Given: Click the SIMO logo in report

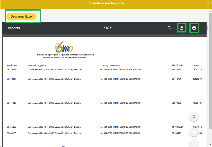Looking at the screenshot, I should tap(64, 47).
